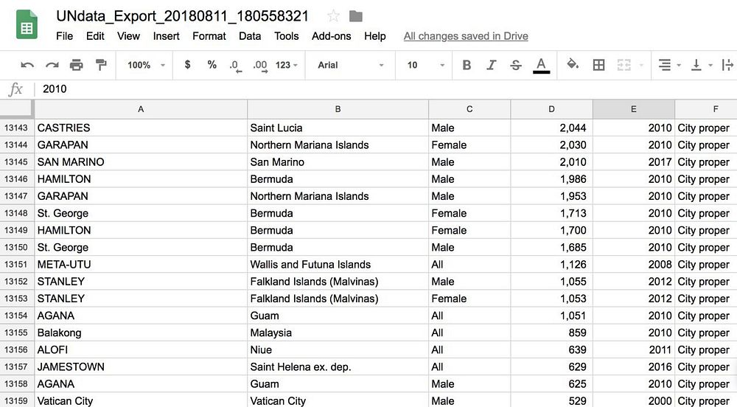Print the spreadsheet using the printer icon
The width and height of the screenshot is (737, 407).
pyautogui.click(x=76, y=65)
